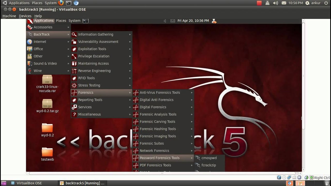Select crark33-linux-nocuda.rar desktop archive
This screenshot has width=331, height=186.
click(47, 84)
